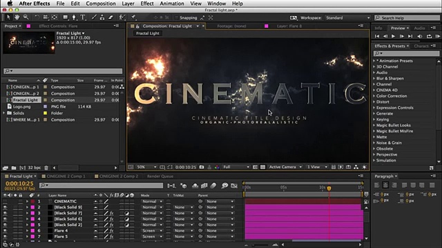Show the CINEMATIC layer video switch
The image size is (442, 248).
pyautogui.click(x=5, y=201)
